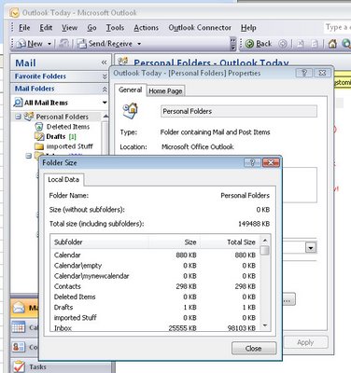
Task: Collapse Mail Folders section
Action: click(x=105, y=90)
